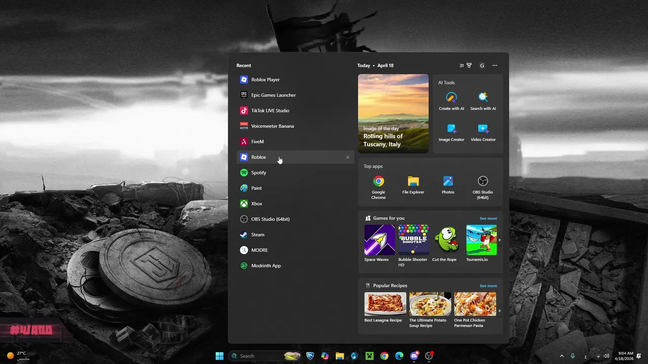
Task: Open the rewards points trophy icon
Action: [x=466, y=65]
